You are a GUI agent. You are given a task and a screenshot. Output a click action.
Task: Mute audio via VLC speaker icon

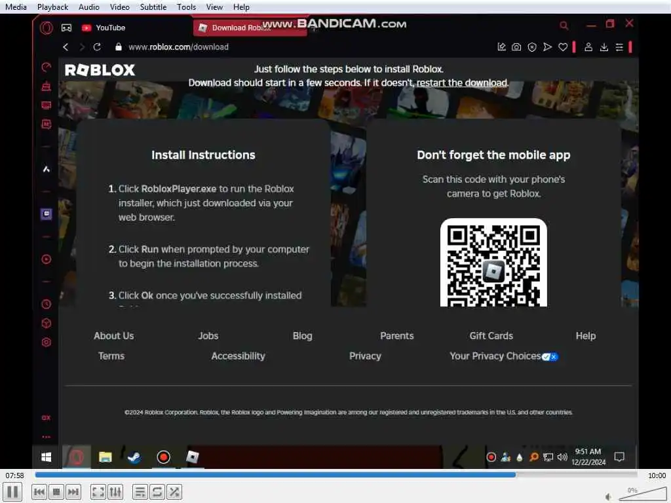click(609, 496)
